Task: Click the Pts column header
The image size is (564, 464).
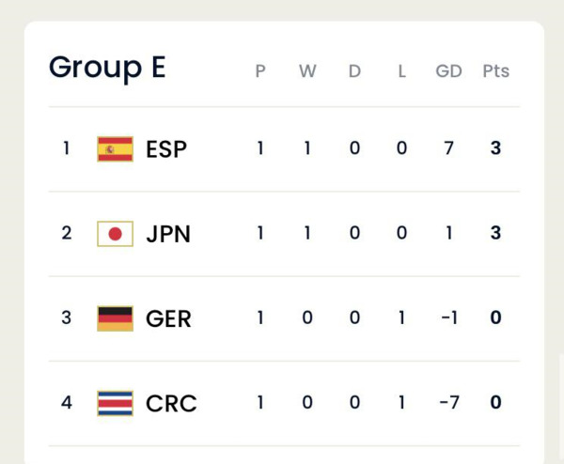Action: [495, 70]
